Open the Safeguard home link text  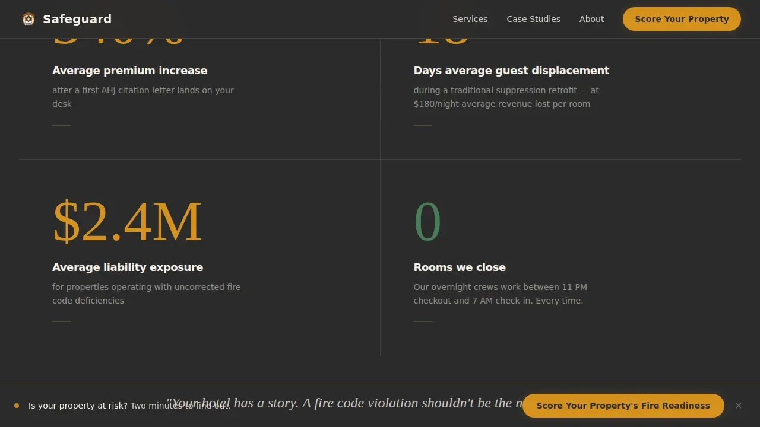[77, 19]
